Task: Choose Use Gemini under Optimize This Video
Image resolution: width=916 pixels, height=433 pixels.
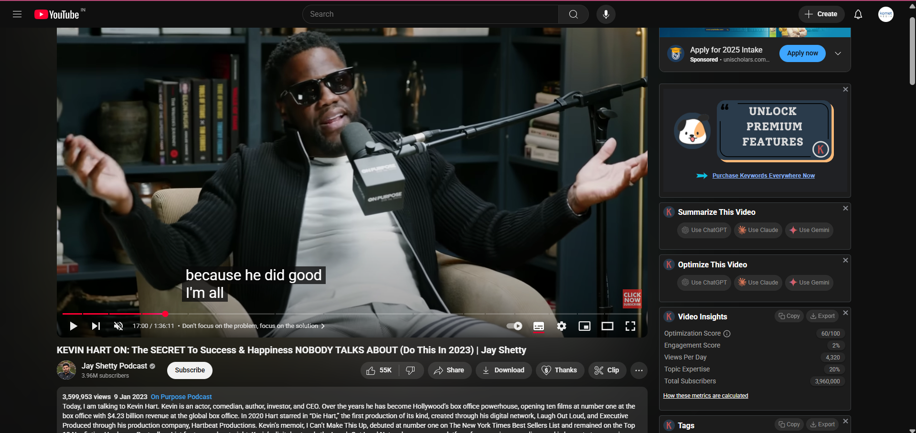Action: coord(809,283)
